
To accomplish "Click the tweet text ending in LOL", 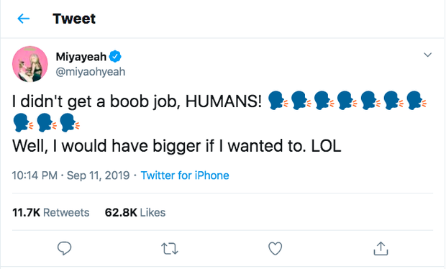I will [x=177, y=146].
